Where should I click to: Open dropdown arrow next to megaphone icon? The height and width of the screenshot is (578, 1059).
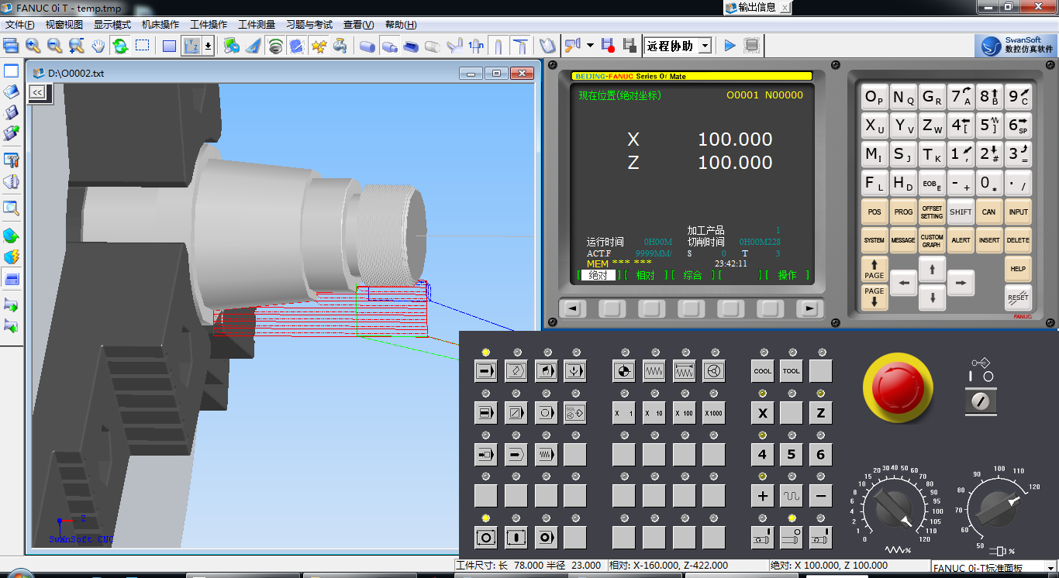click(590, 46)
